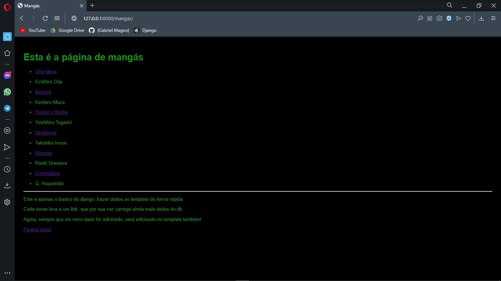Add page to favorites with the heart
The height and width of the screenshot is (281, 501).
click(468, 18)
